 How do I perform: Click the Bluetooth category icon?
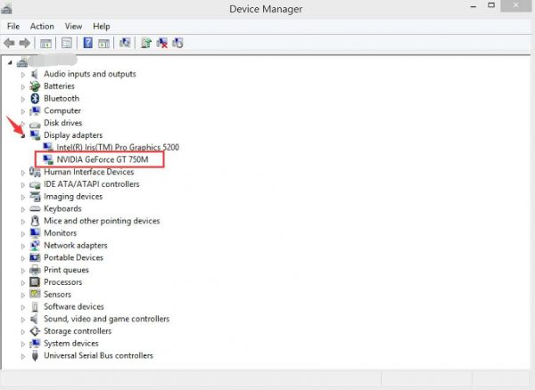pyautogui.click(x=35, y=99)
